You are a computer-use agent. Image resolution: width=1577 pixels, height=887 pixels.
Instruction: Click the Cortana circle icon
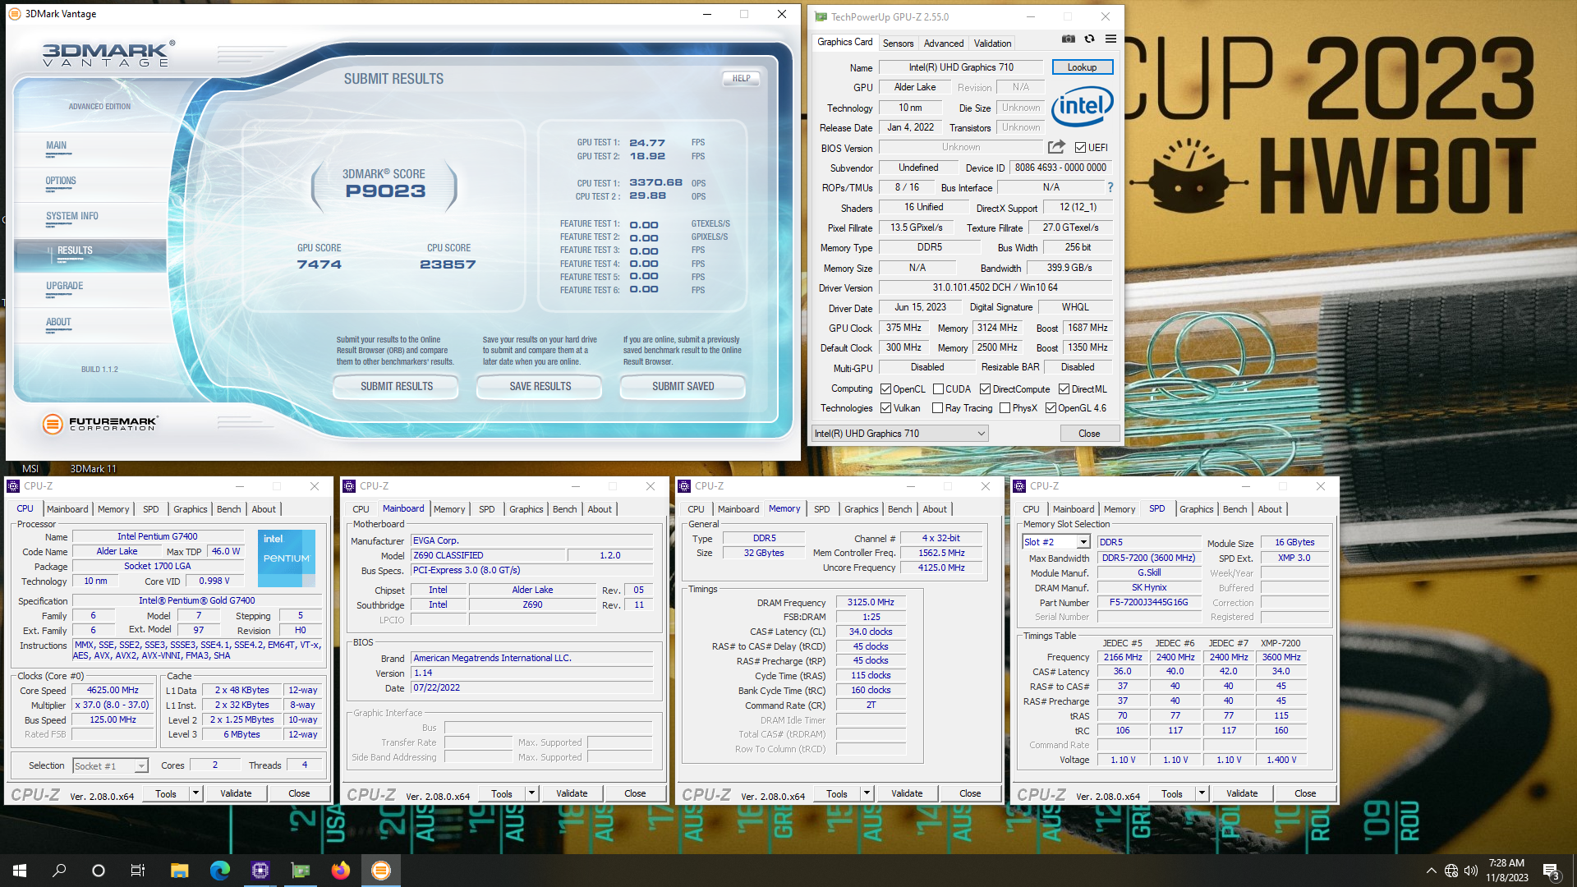tap(99, 871)
